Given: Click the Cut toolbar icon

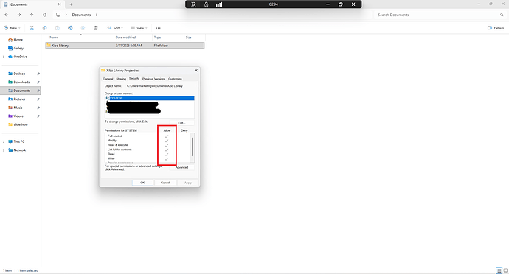Looking at the screenshot, I should (32, 28).
